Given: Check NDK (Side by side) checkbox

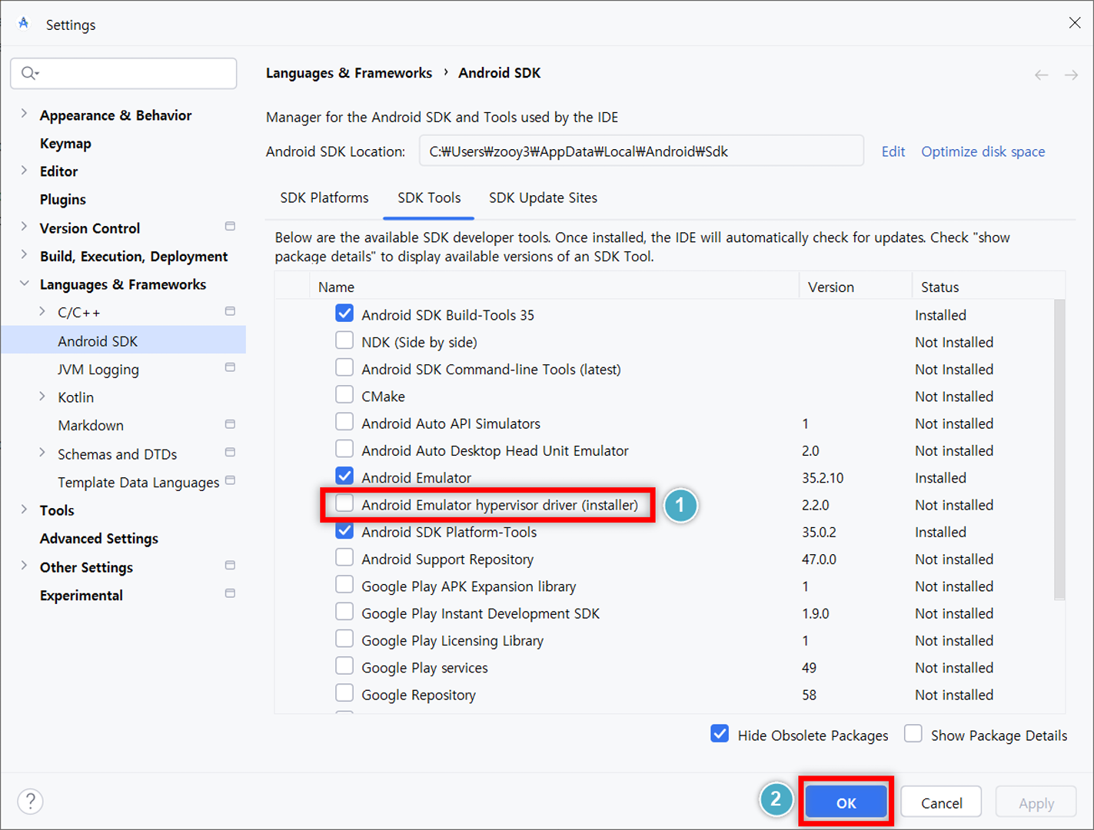Looking at the screenshot, I should (x=344, y=340).
